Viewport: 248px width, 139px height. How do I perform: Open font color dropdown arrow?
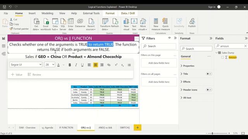click(x=64, y=65)
